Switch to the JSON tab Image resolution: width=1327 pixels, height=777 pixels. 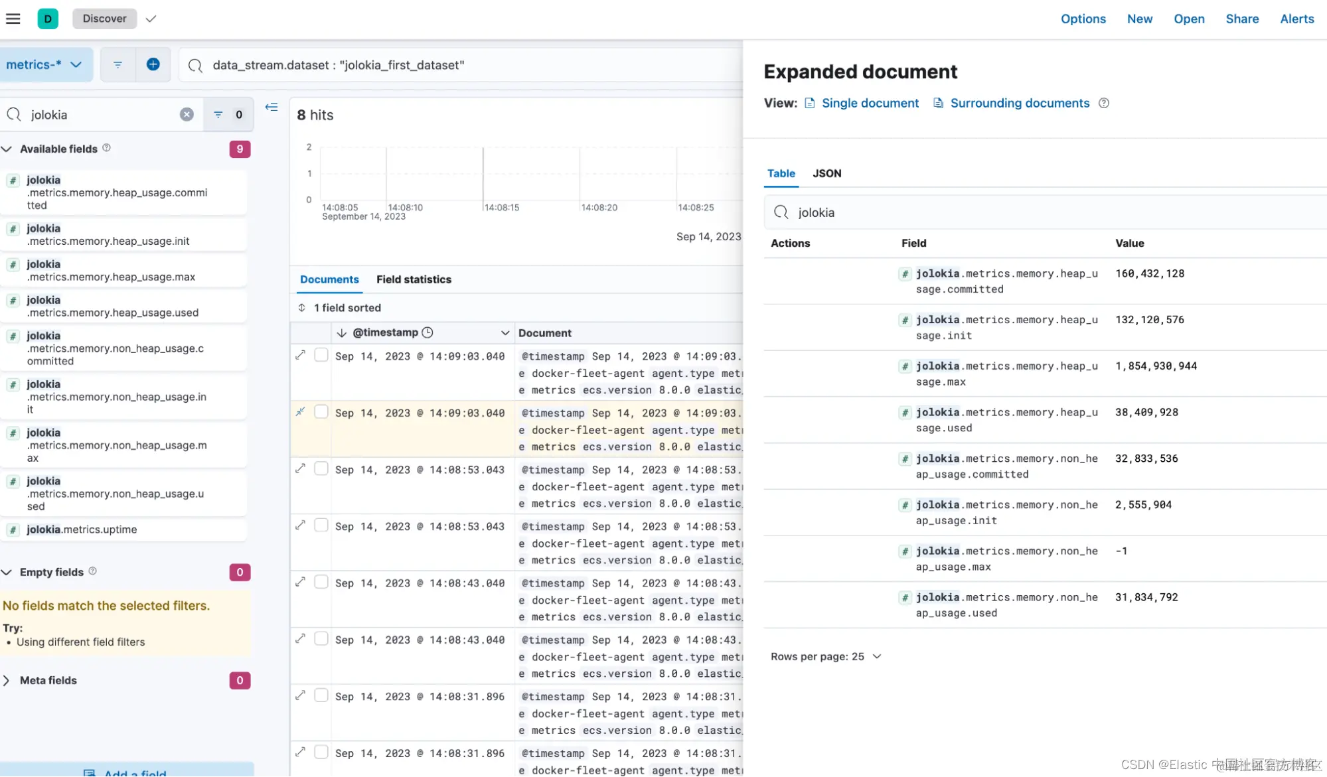coord(826,173)
